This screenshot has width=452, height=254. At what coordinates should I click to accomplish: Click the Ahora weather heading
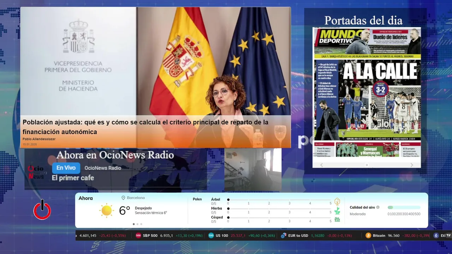[x=86, y=198]
